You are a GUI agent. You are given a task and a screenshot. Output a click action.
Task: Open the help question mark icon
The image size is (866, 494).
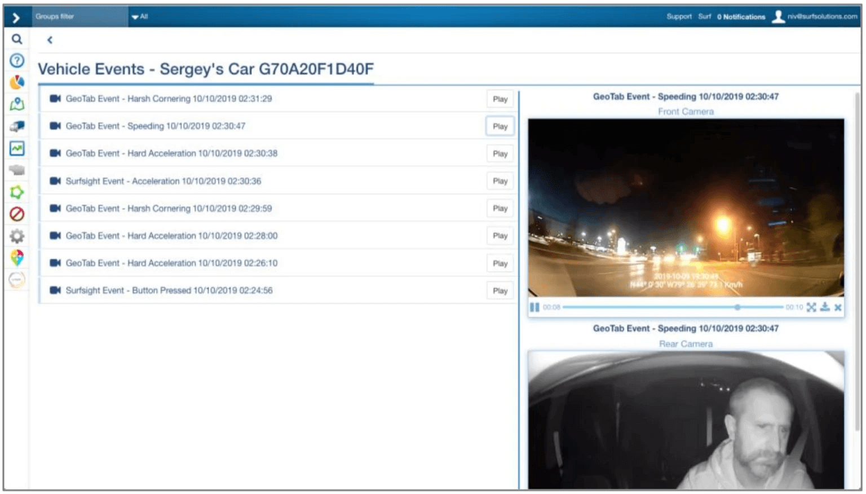coord(17,60)
